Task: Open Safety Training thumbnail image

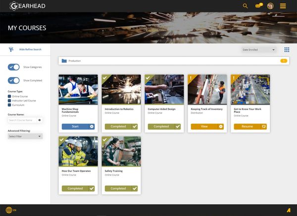Action: pos(121,151)
